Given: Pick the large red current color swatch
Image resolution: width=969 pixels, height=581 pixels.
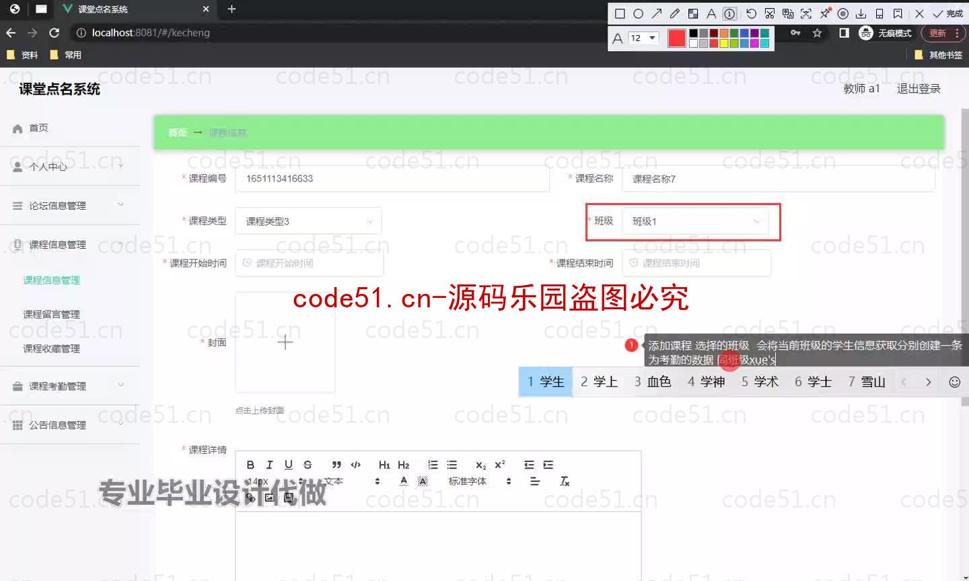Looking at the screenshot, I should pyautogui.click(x=676, y=38).
